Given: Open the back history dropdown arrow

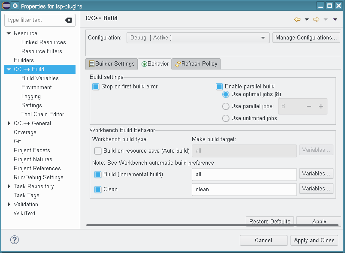Looking at the screenshot, I should click(306, 19).
